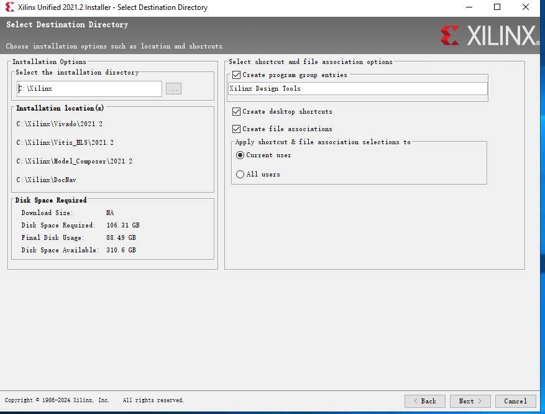Select C:\Xilinx\DocNav location text
The width and height of the screenshot is (545, 414).
[46, 180]
